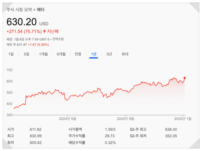
Task: Click the 630.20 price value
Action: [x=22, y=22]
